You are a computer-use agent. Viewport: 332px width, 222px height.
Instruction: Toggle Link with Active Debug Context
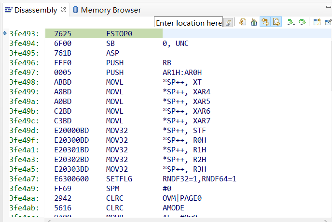pyautogui.click(x=265, y=22)
